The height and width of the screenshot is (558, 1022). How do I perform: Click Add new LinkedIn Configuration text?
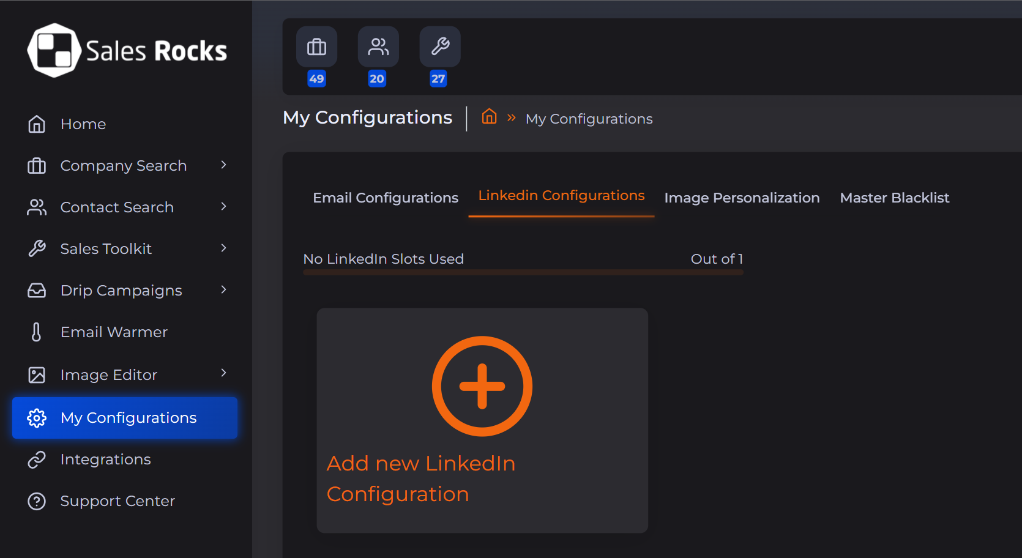tap(421, 478)
